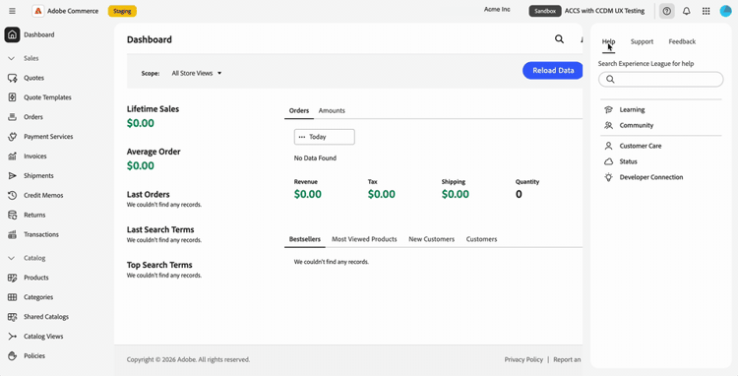This screenshot has width=738, height=376.
Task: Select the Customers tab
Action: tap(481, 239)
